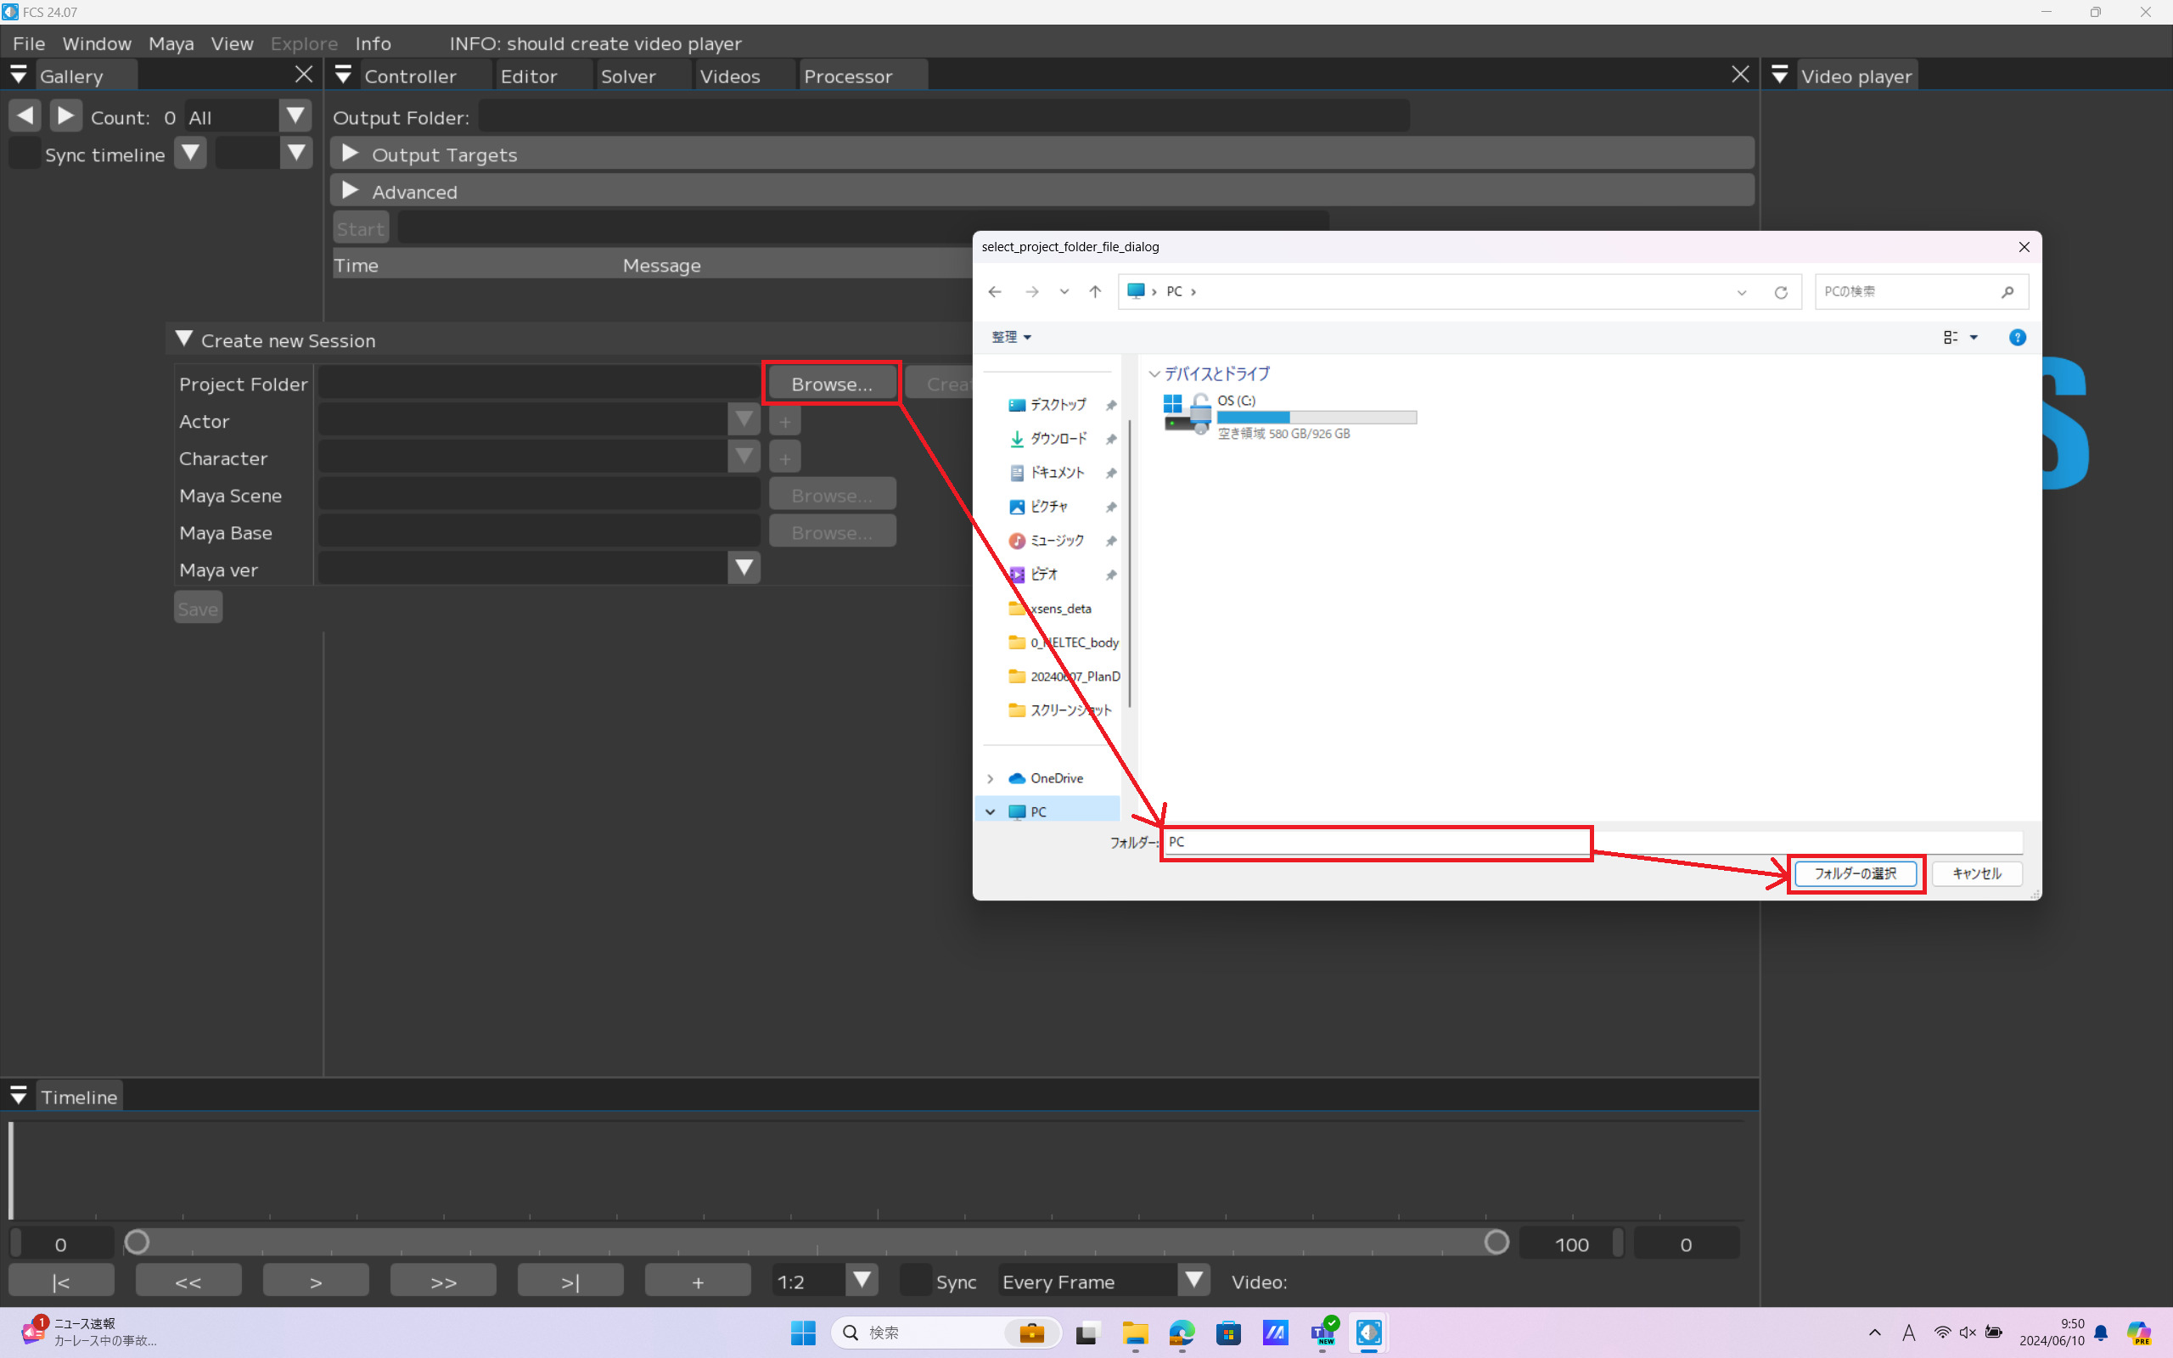2173x1358 pixels.
Task: Go up one folder level in dialog
Action: click(x=1095, y=292)
